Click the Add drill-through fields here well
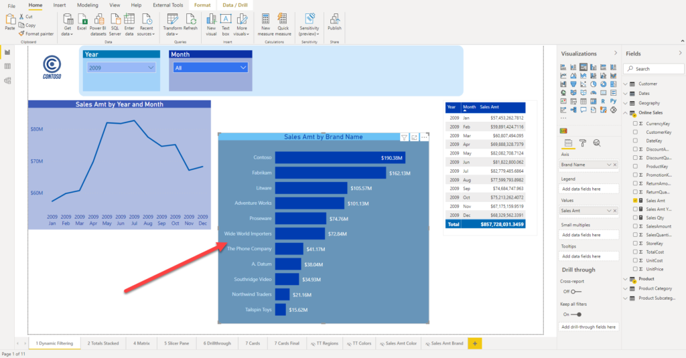 tap(588, 327)
